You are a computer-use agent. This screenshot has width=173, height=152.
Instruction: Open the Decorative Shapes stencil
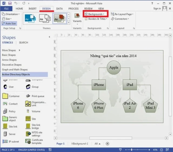tap(12, 65)
